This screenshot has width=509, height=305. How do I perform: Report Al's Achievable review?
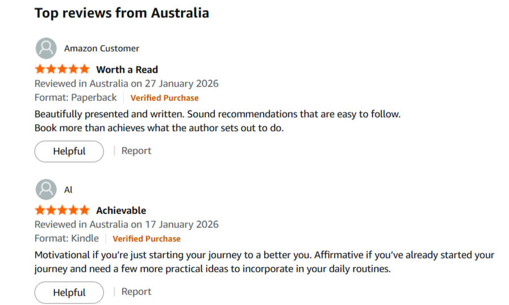[x=136, y=291]
